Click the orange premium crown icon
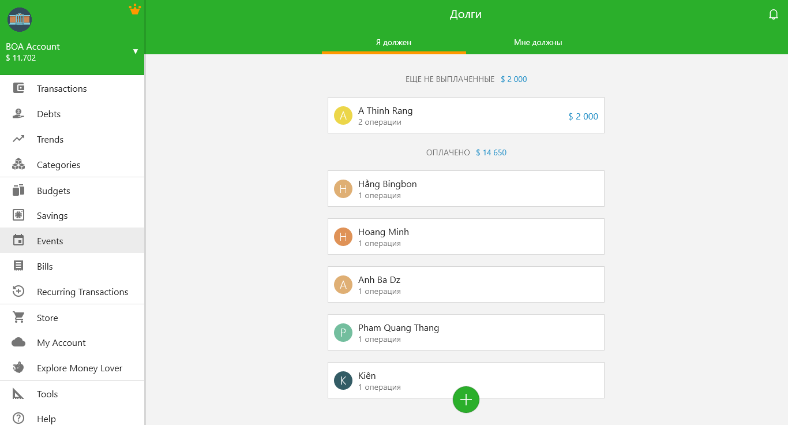788x425 pixels. [x=135, y=9]
